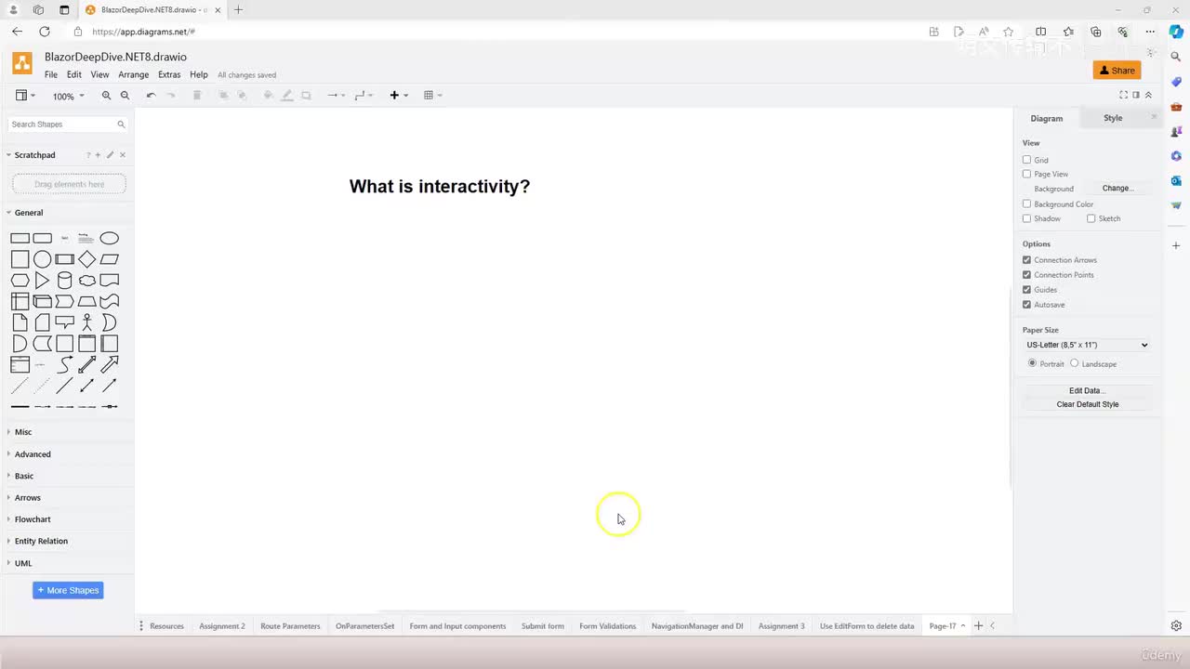Image resolution: width=1190 pixels, height=669 pixels.
Task: Uncheck Connection Arrows
Action: (x=1027, y=260)
